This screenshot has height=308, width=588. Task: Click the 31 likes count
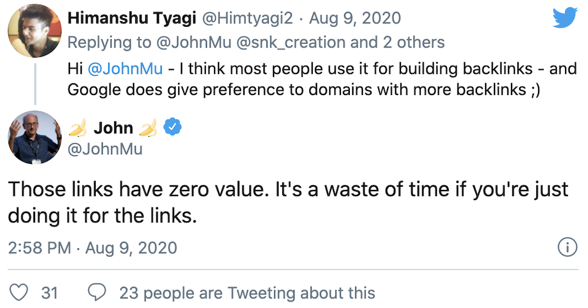tap(49, 292)
